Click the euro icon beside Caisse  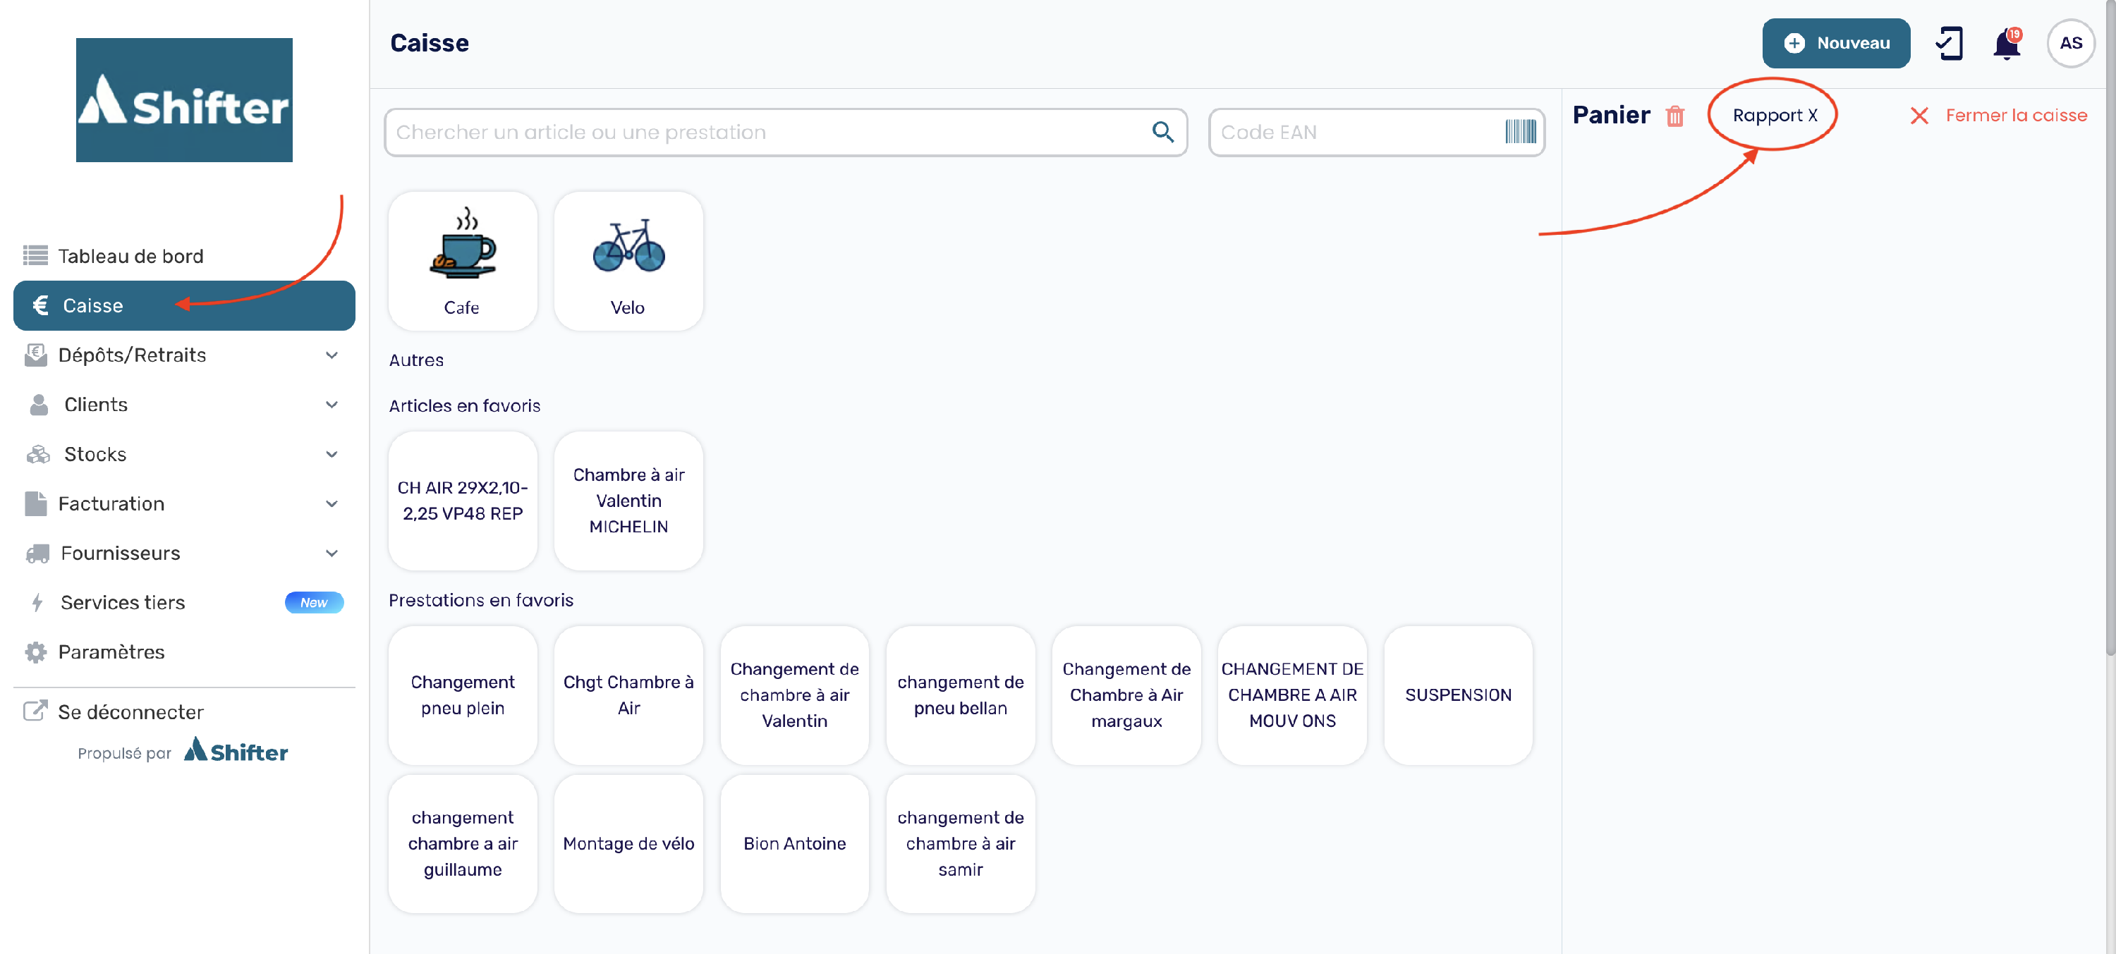point(40,305)
